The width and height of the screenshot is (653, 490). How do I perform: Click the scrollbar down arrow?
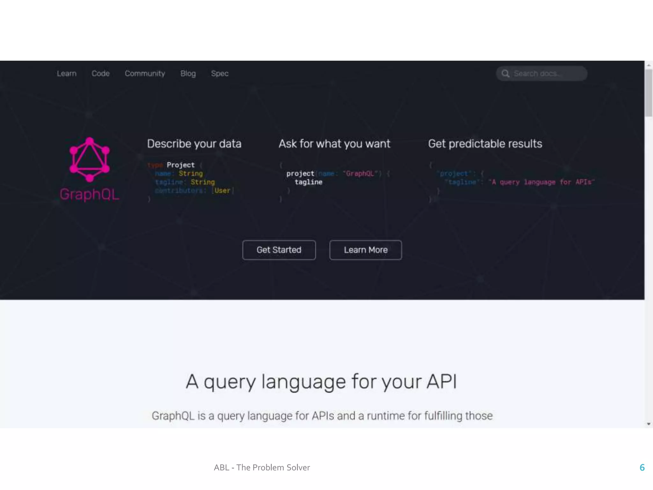tap(649, 424)
